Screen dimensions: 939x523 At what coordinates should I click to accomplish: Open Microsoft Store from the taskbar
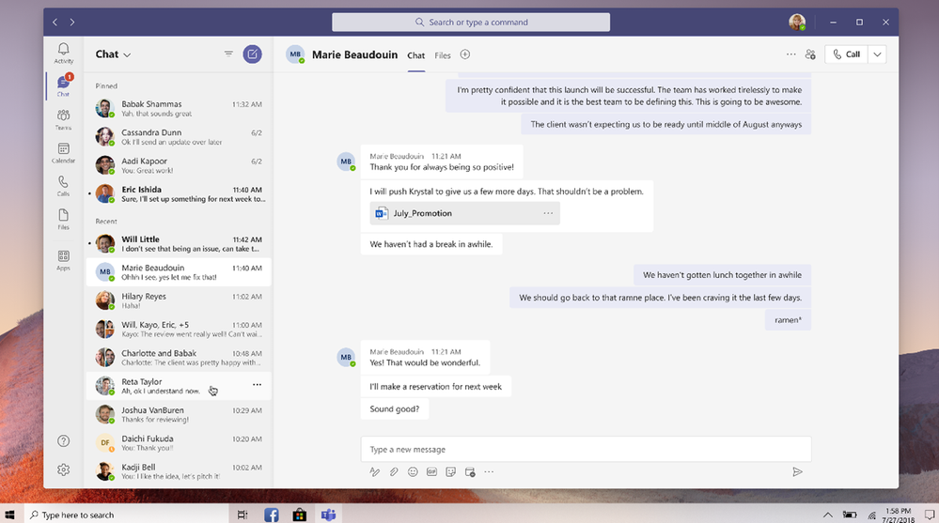300,515
